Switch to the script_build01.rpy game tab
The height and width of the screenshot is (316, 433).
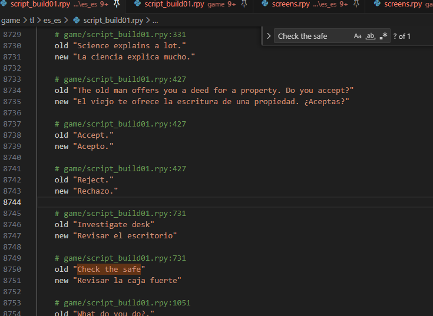(x=190, y=4)
